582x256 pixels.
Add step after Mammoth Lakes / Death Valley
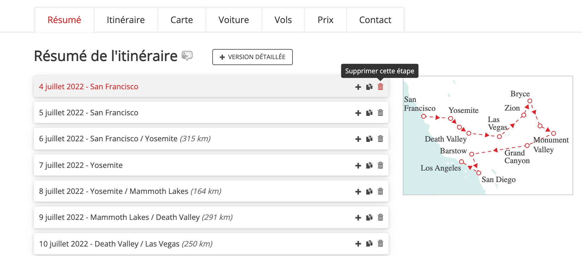click(x=358, y=218)
